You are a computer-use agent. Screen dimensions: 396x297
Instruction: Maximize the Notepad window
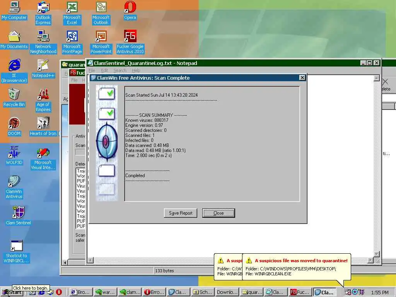(x=369, y=63)
